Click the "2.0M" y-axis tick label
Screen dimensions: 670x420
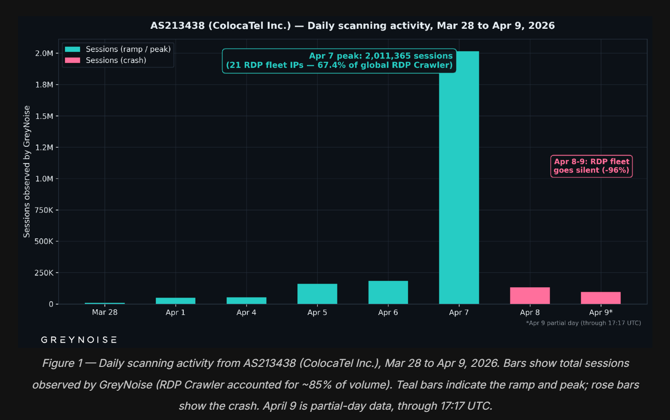click(44, 54)
